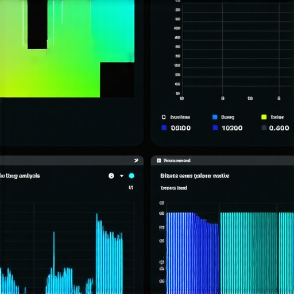Click the blue swatch beside 10300

[215, 127]
